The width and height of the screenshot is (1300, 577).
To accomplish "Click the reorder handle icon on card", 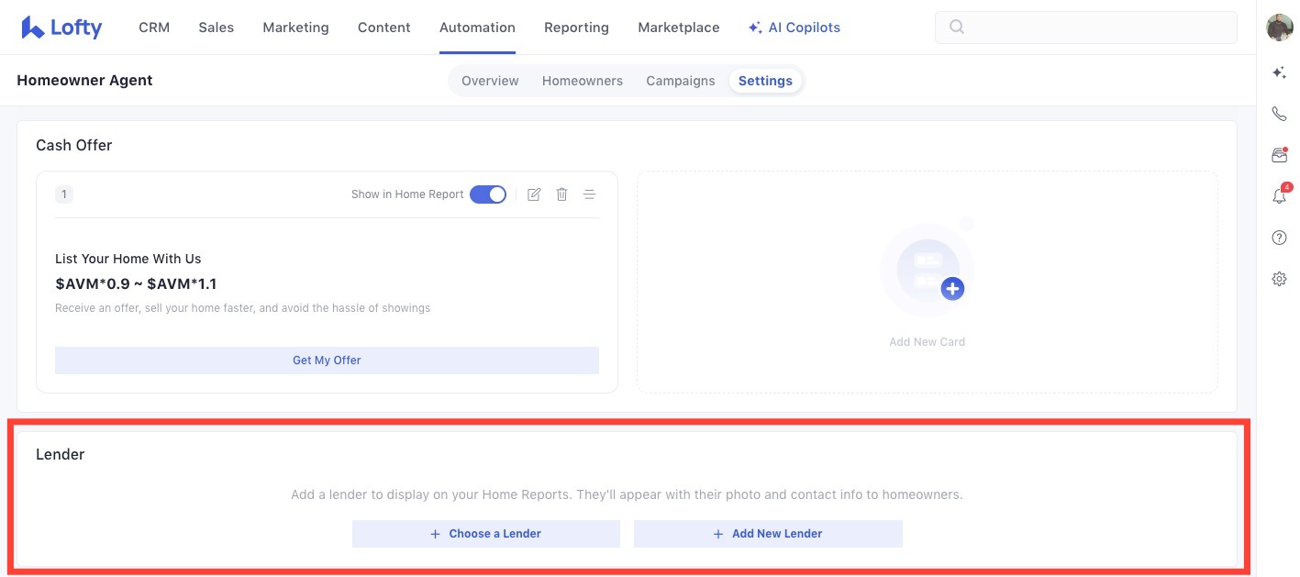I will pos(590,194).
